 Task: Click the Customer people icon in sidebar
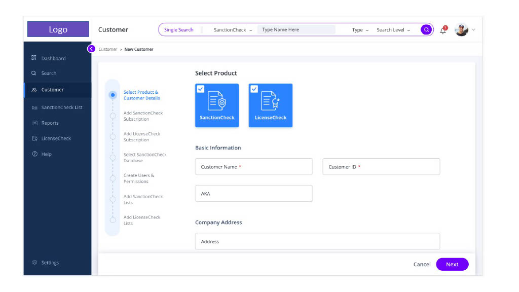34,90
